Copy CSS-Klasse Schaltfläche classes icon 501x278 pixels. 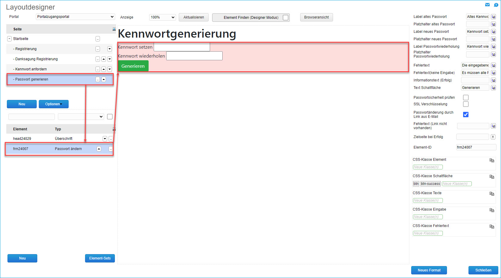492,177
